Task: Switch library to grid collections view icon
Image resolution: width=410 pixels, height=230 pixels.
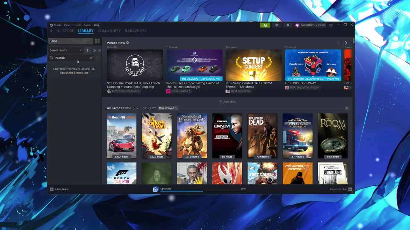Action: 97,41
